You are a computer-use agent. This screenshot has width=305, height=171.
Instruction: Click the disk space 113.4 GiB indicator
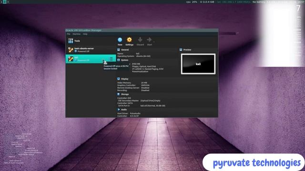[x=207, y=2]
